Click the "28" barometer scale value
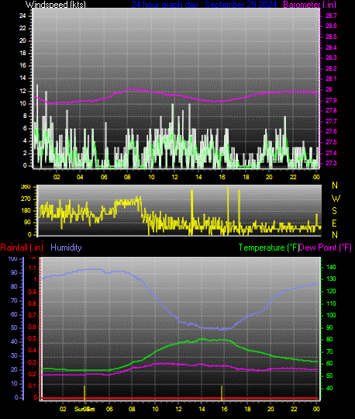This screenshot has height=419, width=355. tap(329, 89)
